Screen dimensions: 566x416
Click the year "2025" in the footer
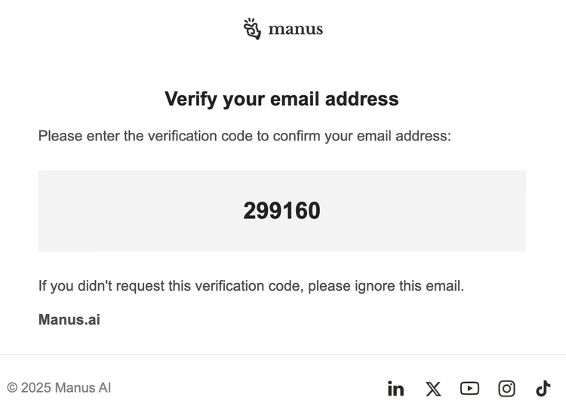tap(36, 388)
